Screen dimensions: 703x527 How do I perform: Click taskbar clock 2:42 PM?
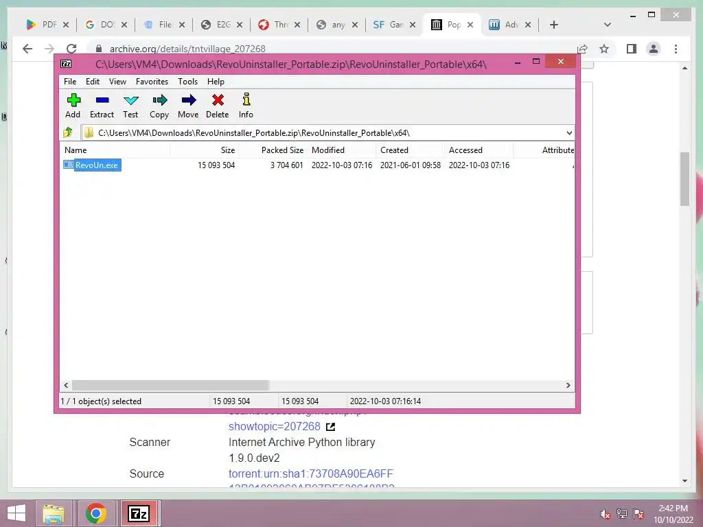coord(673,508)
